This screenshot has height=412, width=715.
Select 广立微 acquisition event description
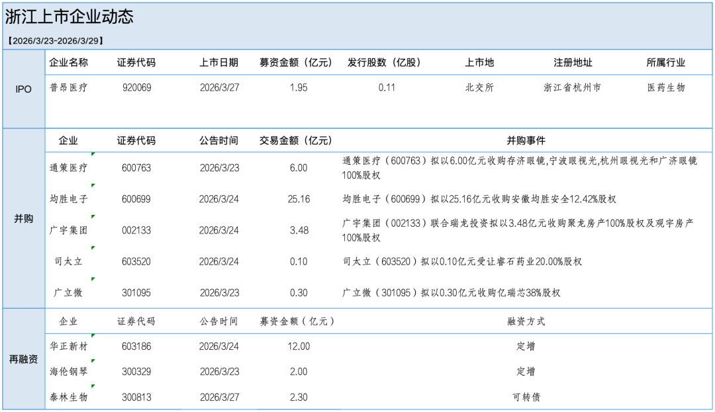click(451, 293)
